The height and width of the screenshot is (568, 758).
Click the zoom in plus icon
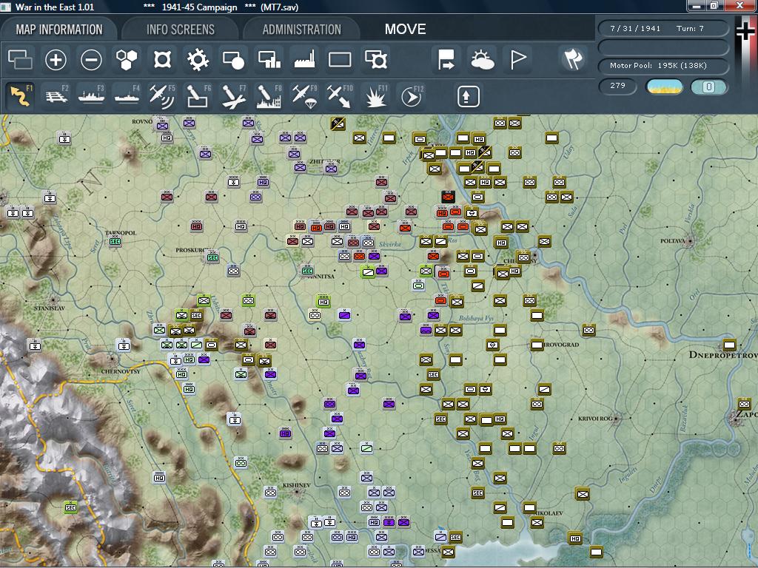pyautogui.click(x=56, y=60)
